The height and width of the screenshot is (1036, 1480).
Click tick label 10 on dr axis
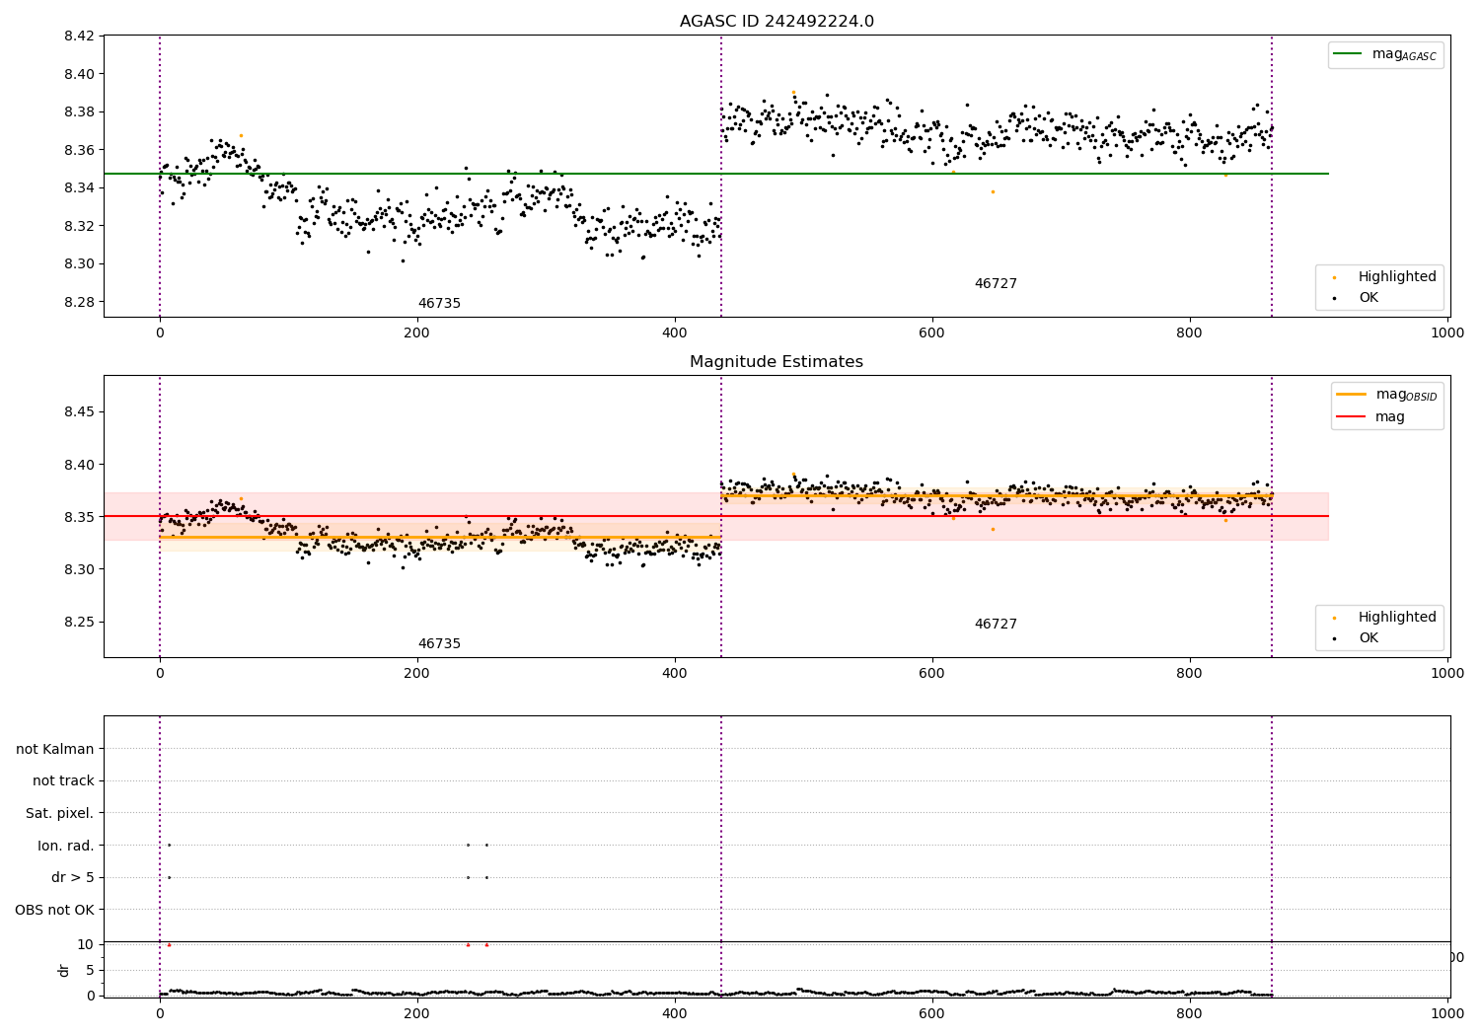click(86, 945)
